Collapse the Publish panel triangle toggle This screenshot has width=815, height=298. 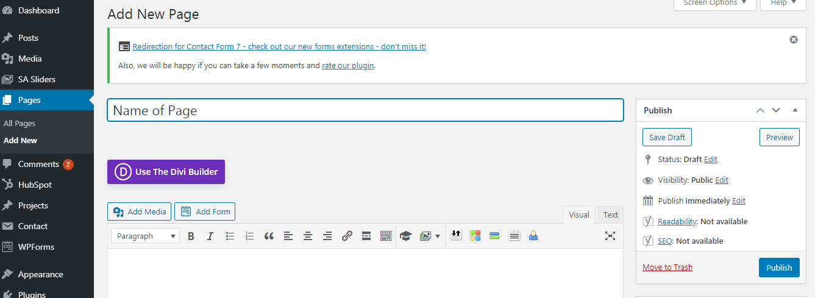tap(795, 110)
